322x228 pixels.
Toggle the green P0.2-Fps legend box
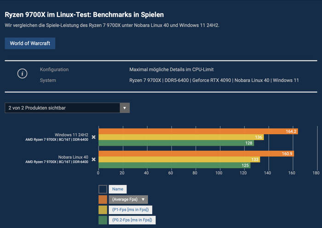(103, 220)
